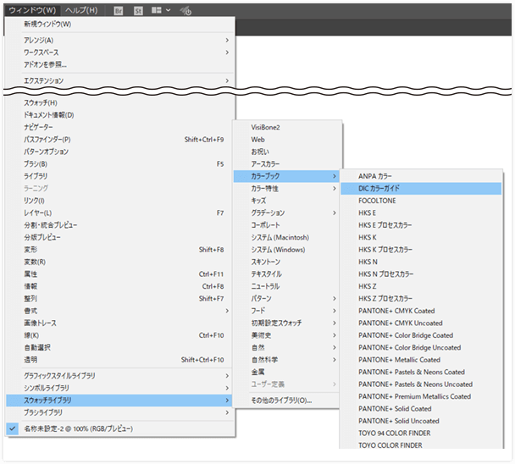Select 分版プレビュー entry
515x464 pixels.
click(120, 237)
